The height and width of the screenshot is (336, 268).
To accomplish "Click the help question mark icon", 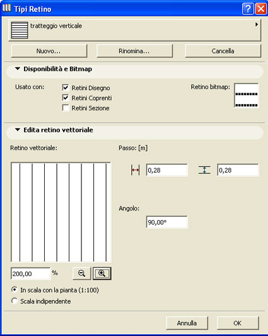I will click(248, 9).
